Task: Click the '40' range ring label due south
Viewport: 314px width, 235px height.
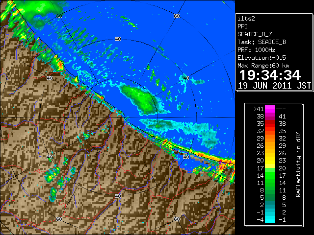Action: (118, 196)
